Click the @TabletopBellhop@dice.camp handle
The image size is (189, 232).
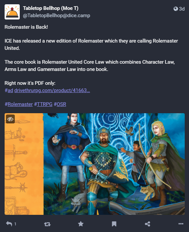coord(57,16)
